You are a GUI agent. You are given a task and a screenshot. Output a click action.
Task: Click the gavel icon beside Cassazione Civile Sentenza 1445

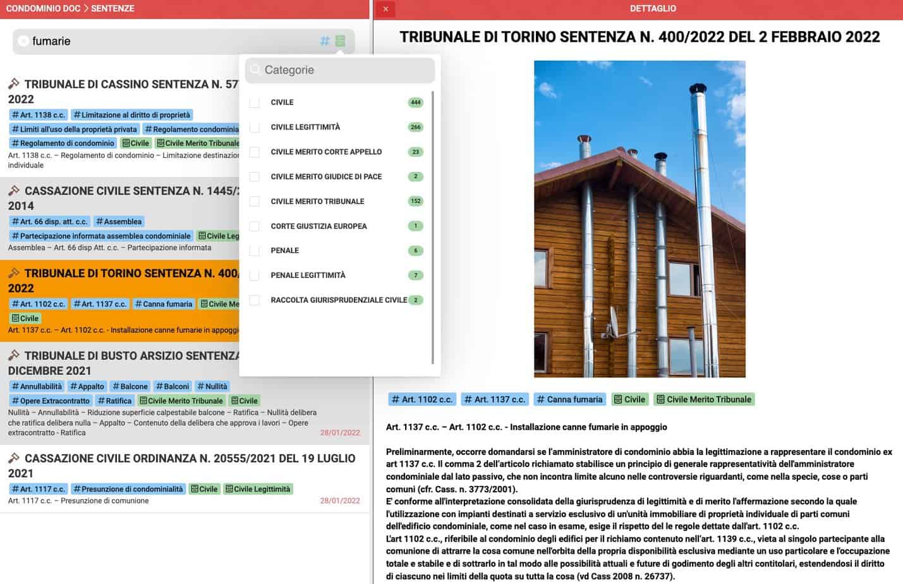coord(14,190)
